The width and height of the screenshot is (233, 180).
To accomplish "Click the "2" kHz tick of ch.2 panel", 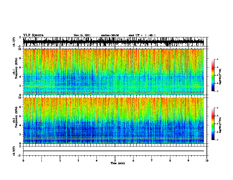I will click(x=21, y=134).
